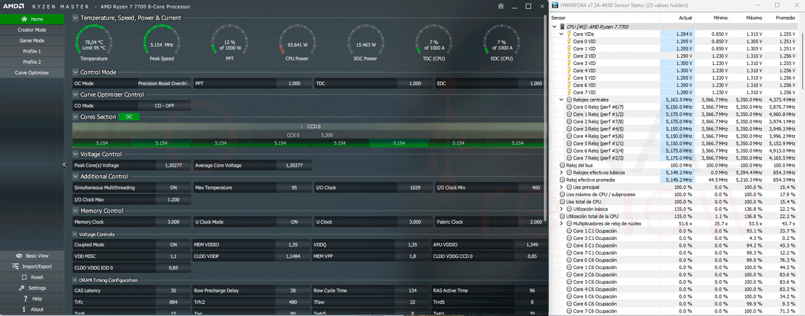Collapse the Additional Control section
The width and height of the screenshot is (805, 316).
(76, 176)
